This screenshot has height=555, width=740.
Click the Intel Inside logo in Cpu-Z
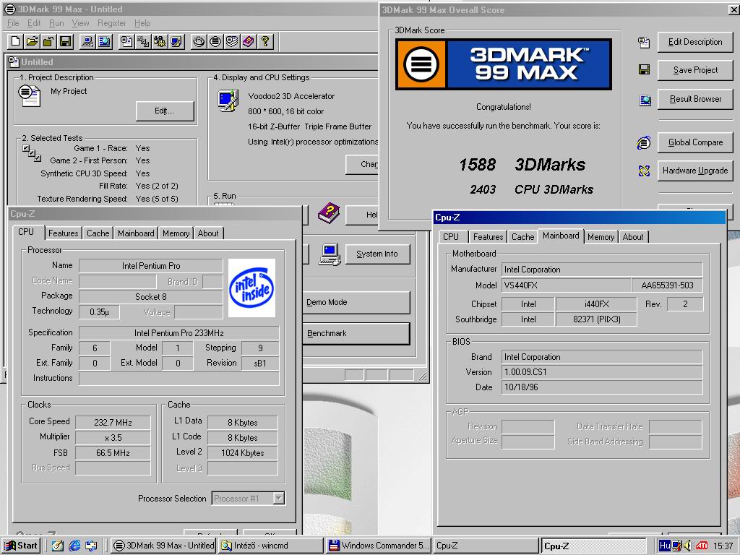(x=251, y=288)
